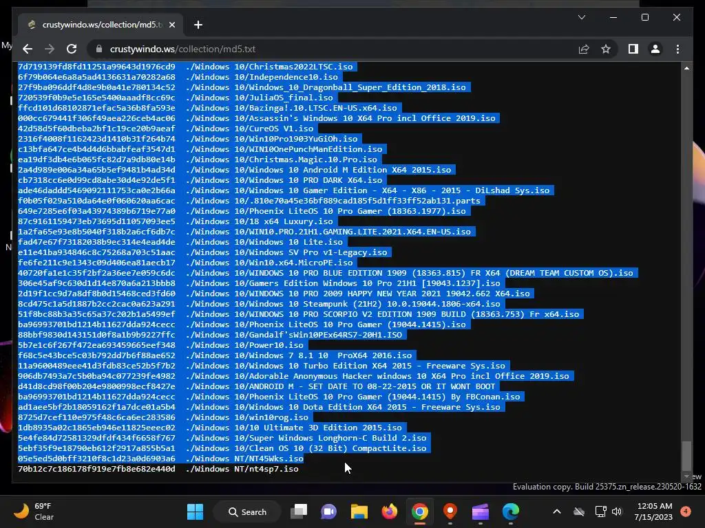Reload the md5.txt page
The height and width of the screenshot is (528, 705).
click(72, 49)
